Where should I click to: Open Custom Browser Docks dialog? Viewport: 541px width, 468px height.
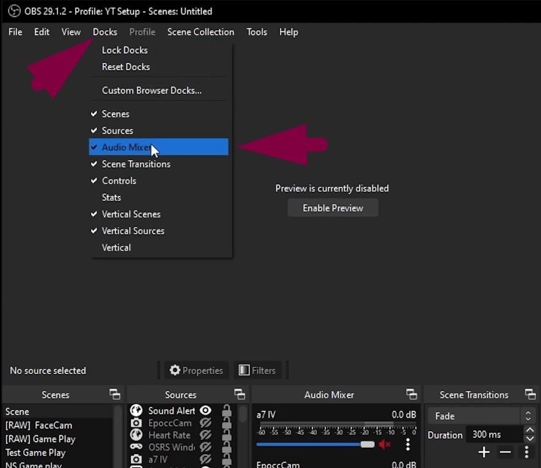159,90
